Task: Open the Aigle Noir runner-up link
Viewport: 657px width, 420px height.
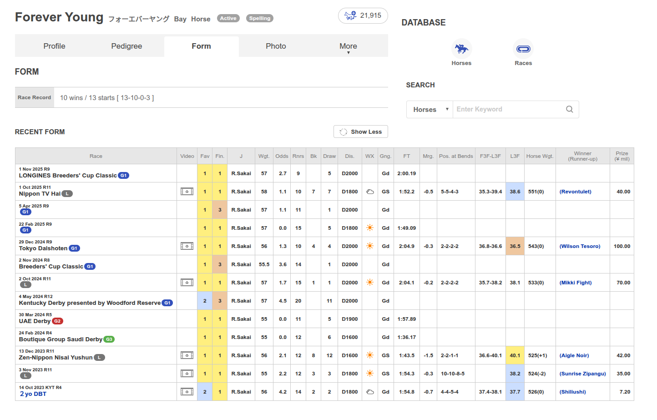Action: (x=574, y=355)
